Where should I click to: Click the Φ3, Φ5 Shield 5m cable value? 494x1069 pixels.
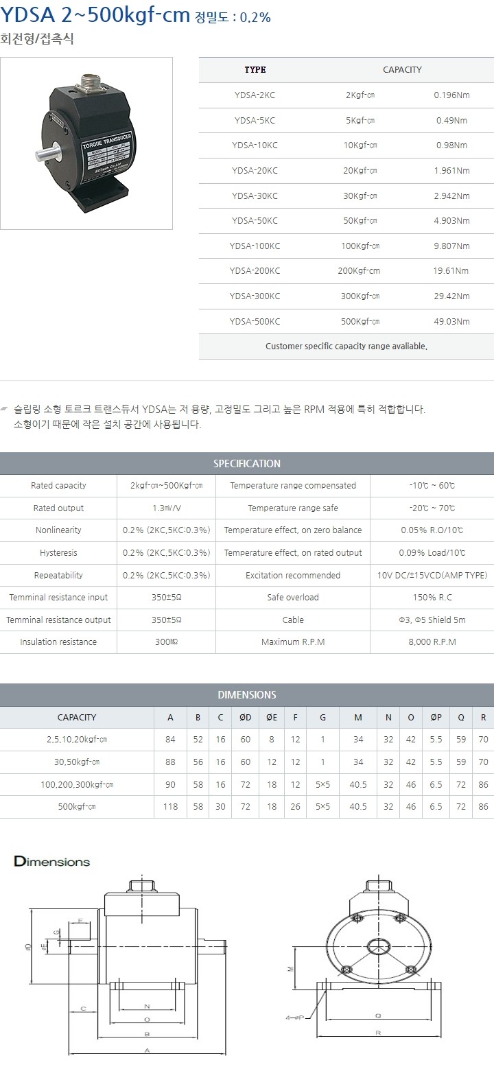432,620
